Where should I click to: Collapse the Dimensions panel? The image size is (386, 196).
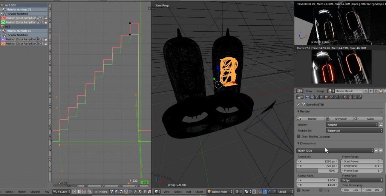point(299,144)
